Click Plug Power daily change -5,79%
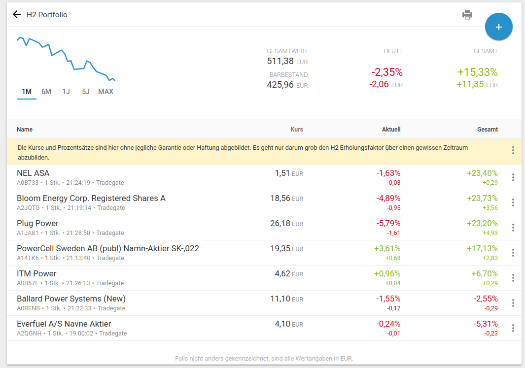 (x=388, y=224)
